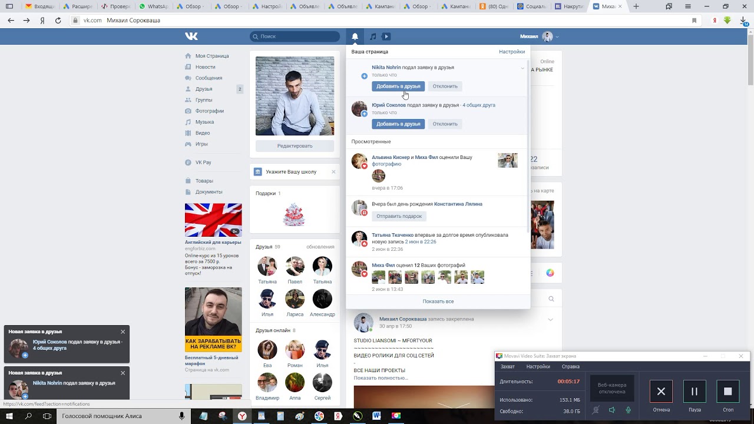This screenshot has height=424, width=754.
Task: Open the Захват menu in Movavi
Action: pyautogui.click(x=507, y=366)
